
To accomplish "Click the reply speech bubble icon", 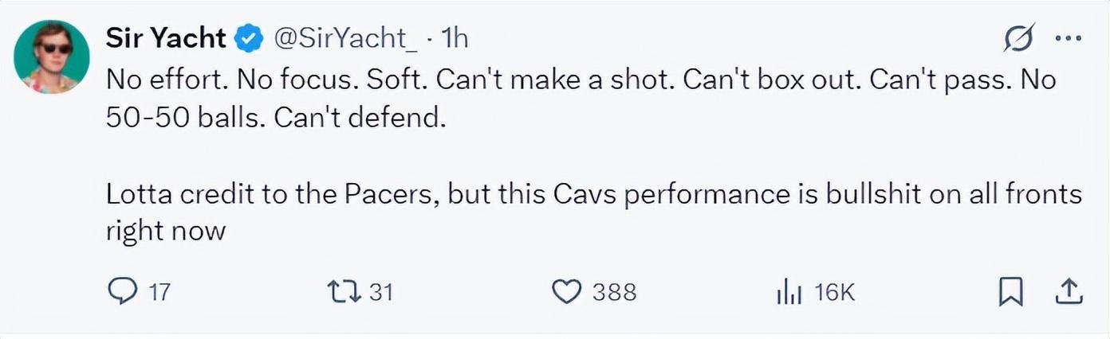I will [121, 293].
